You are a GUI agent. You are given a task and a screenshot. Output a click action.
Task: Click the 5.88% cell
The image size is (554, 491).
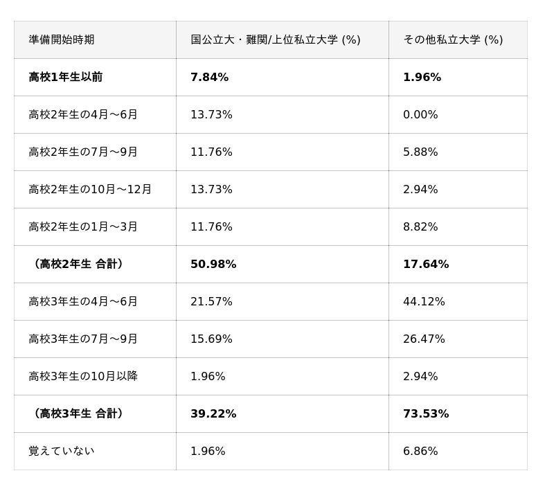420,152
